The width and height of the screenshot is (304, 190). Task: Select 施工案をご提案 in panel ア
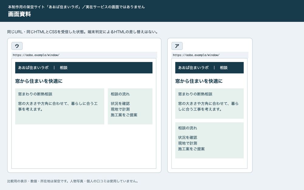pos(191,149)
